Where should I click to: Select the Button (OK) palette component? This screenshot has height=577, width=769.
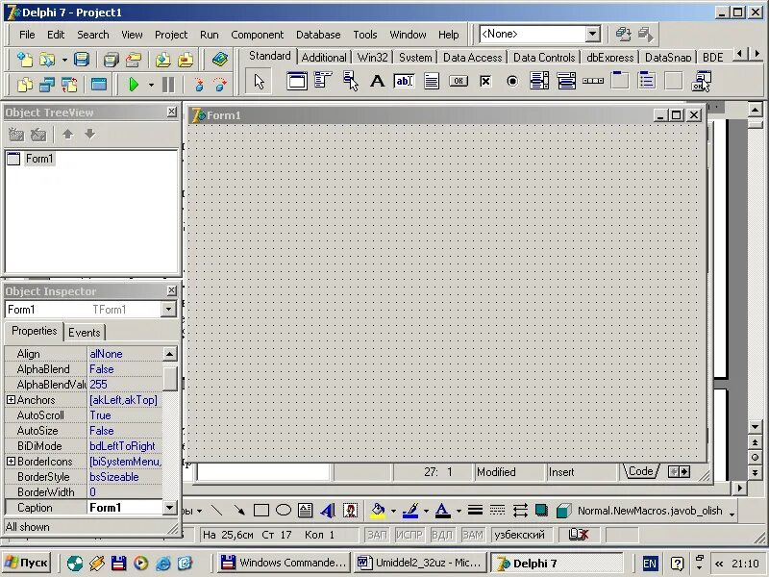click(459, 81)
